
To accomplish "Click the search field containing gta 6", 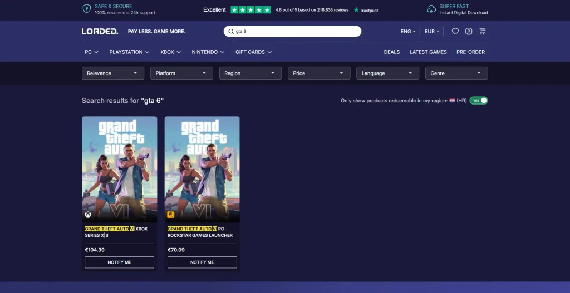I will tap(292, 31).
